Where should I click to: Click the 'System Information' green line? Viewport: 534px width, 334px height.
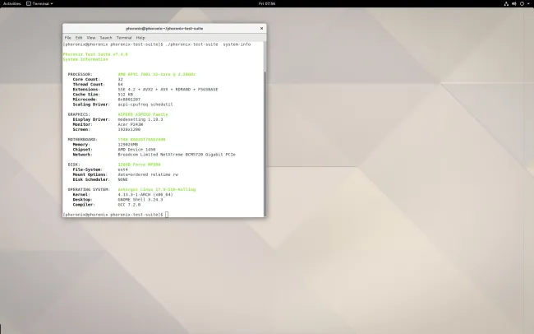click(85, 59)
